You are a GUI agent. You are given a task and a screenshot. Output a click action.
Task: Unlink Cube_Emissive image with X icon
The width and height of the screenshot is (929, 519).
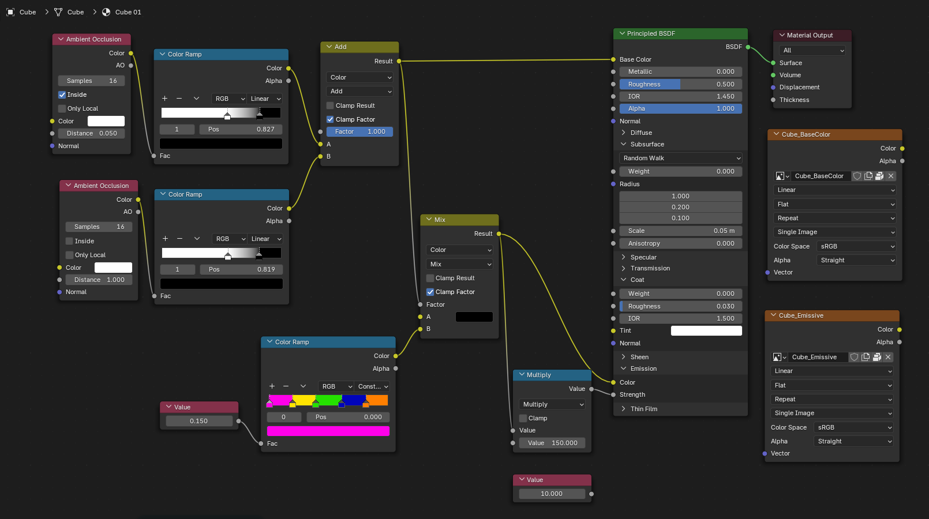click(888, 357)
